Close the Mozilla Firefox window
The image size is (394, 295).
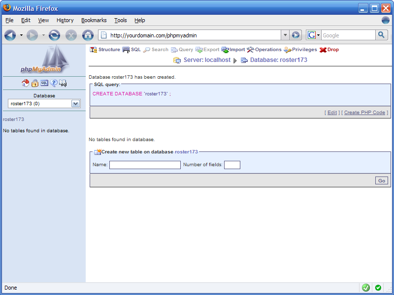pos(386,8)
